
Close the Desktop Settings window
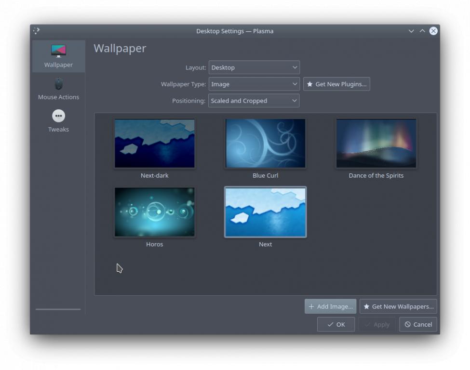(433, 31)
